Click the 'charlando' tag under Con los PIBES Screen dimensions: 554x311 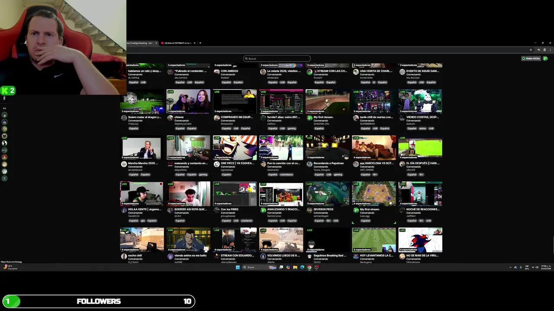[247, 221]
